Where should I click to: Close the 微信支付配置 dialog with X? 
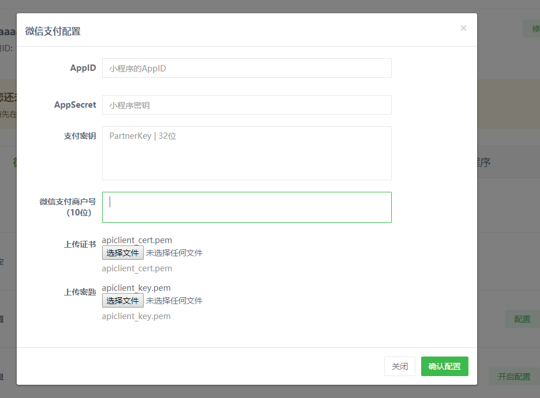[463, 28]
